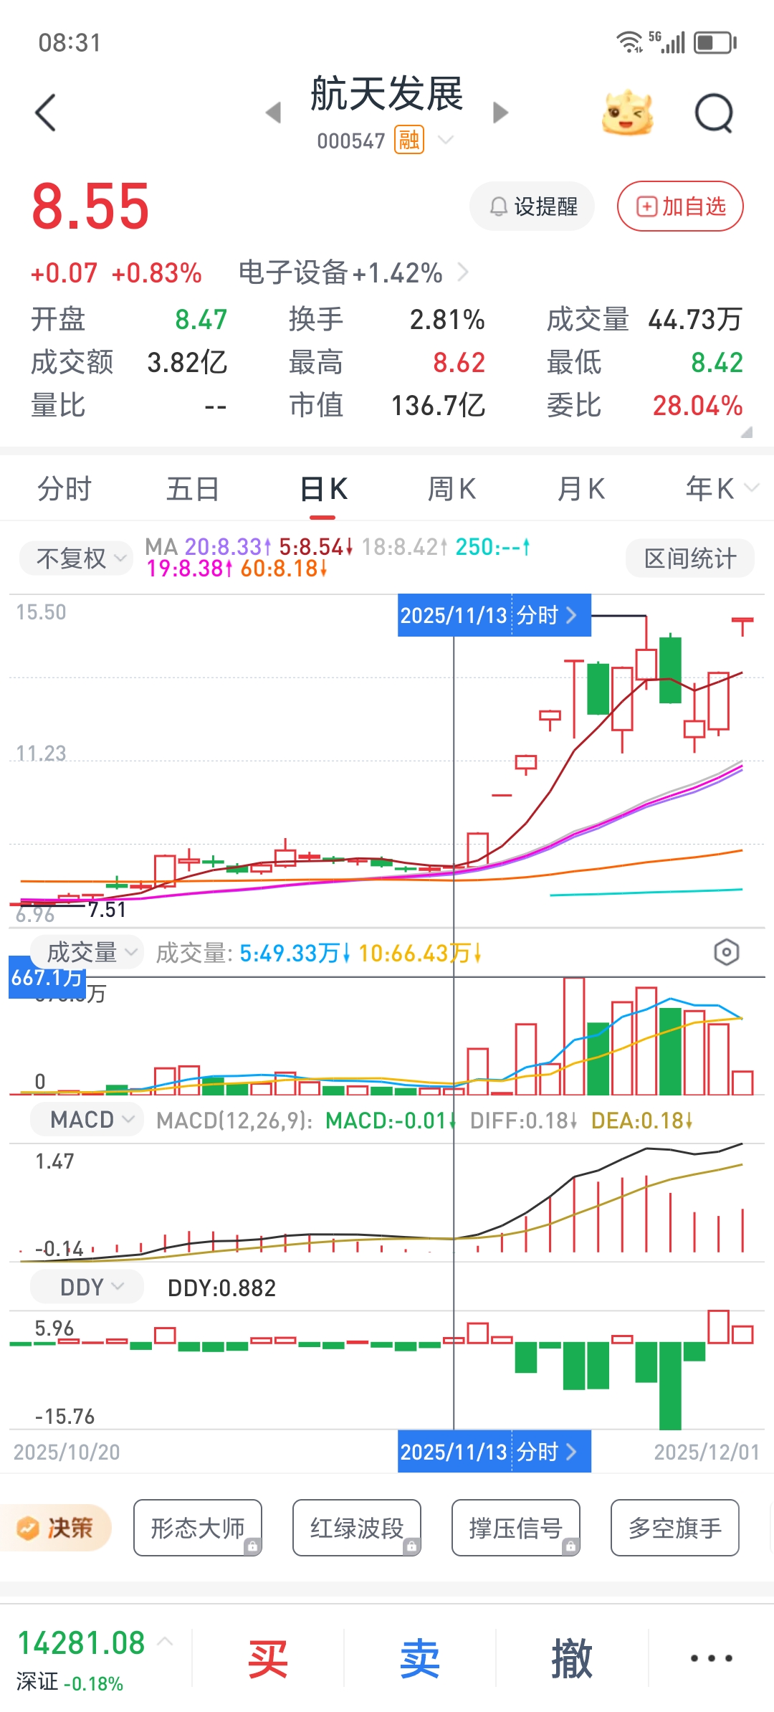Open 区间统计 range statistics
This screenshot has height=1712, width=774.
pos(689,558)
